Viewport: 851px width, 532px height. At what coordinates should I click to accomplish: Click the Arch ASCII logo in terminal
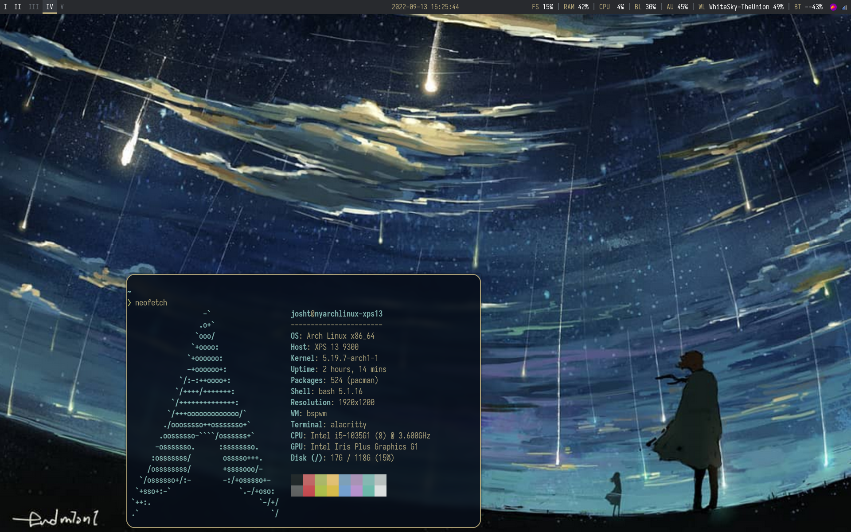click(x=206, y=412)
